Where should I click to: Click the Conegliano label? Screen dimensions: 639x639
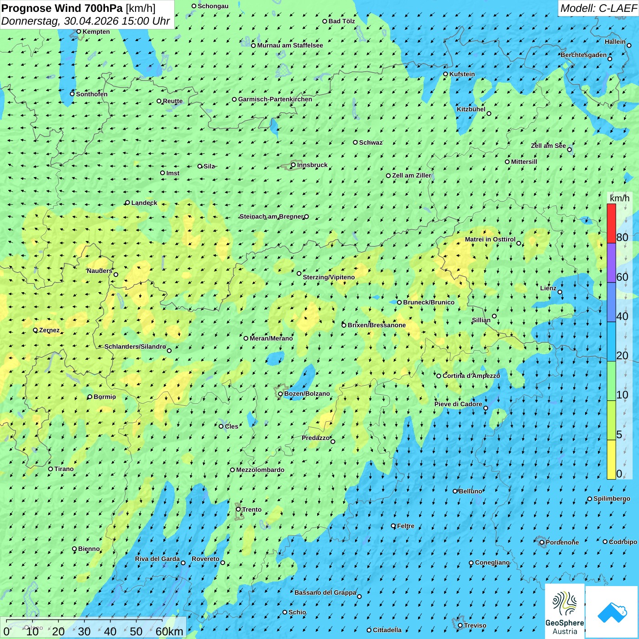[492, 562]
